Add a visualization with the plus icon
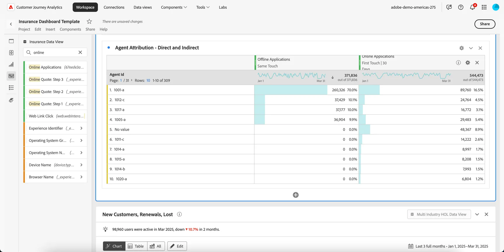The image size is (504, 252). [296, 195]
